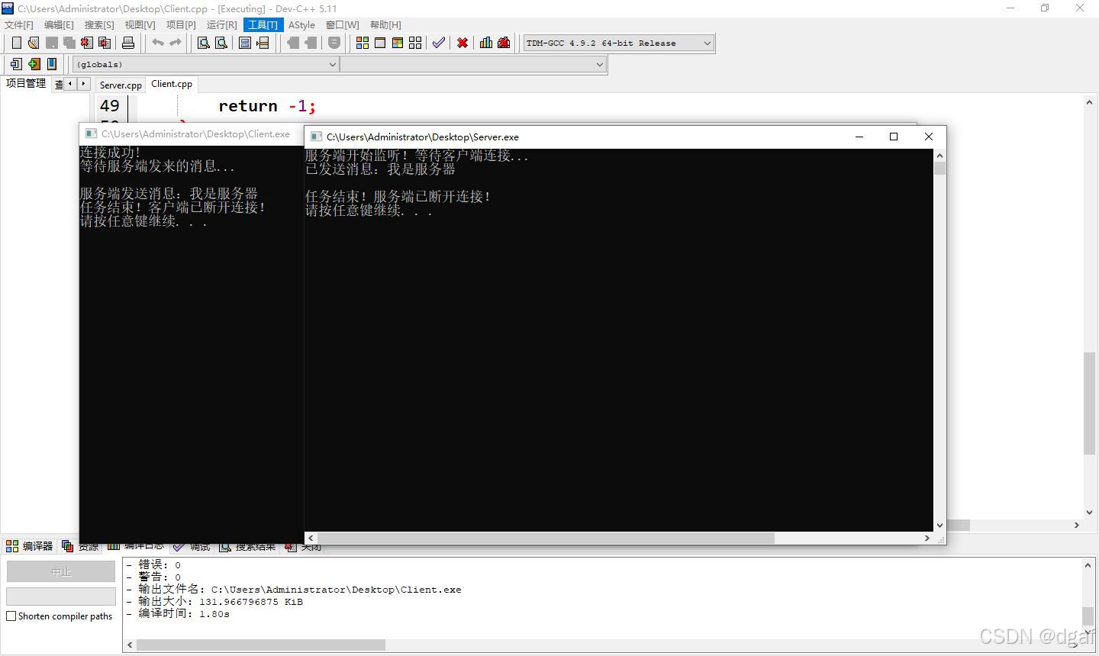Click the 输出大小 131.966796875 KiB line
Image resolution: width=1099 pixels, height=656 pixels.
point(214,602)
